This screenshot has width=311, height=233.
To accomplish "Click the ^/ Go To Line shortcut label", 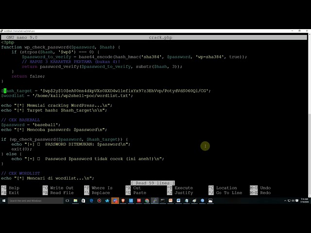I will click(x=225, y=193).
